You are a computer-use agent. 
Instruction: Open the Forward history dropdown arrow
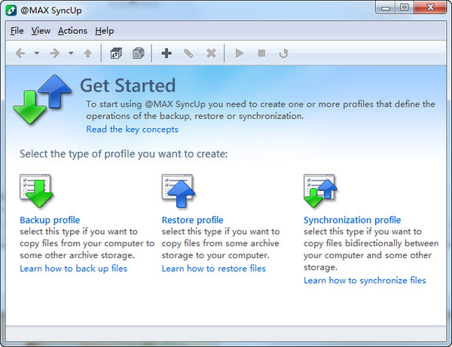pyautogui.click(x=71, y=53)
